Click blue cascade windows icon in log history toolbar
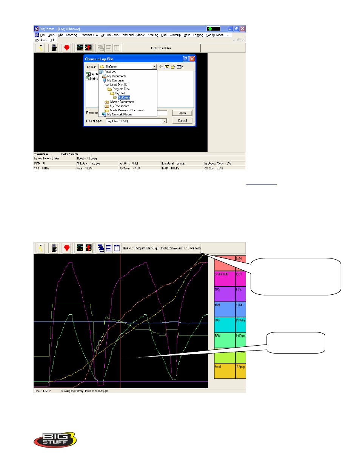Image resolution: width=360 pixels, height=466 pixels. click(101, 248)
